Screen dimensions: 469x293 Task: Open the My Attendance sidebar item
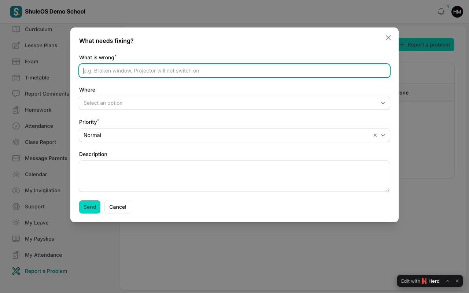coord(44,255)
